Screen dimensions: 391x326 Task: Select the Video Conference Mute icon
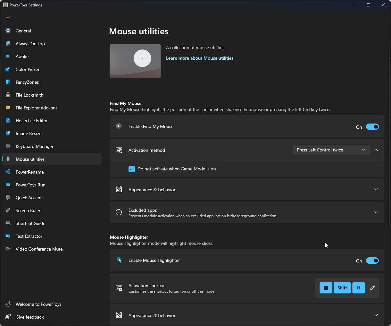tap(8, 249)
